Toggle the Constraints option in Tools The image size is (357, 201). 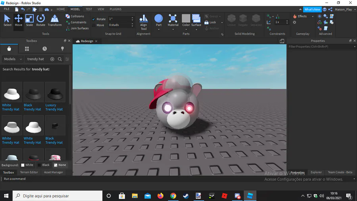[x=76, y=22]
